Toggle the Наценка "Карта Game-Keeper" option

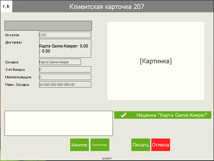click(163, 115)
